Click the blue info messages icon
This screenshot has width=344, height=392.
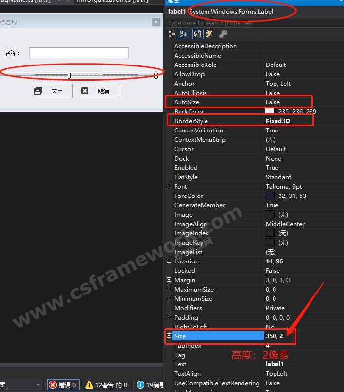tap(140, 385)
